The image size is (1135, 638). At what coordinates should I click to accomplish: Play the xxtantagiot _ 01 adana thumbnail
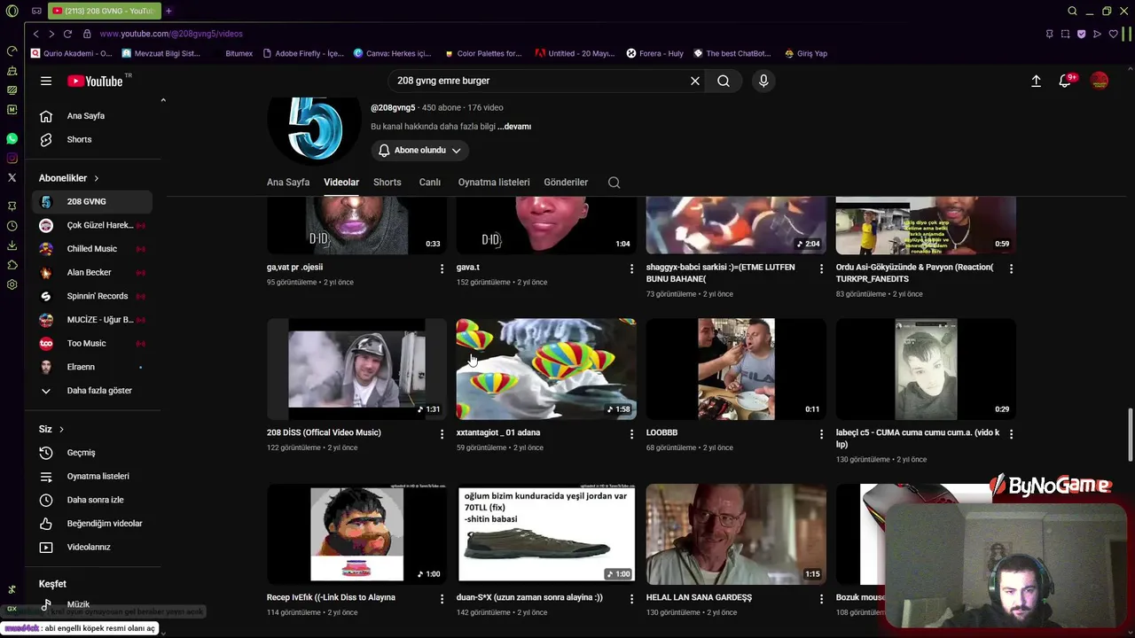(x=546, y=369)
